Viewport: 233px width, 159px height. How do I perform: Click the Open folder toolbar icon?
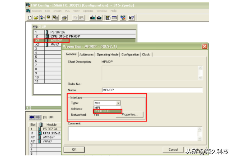coord(36,17)
